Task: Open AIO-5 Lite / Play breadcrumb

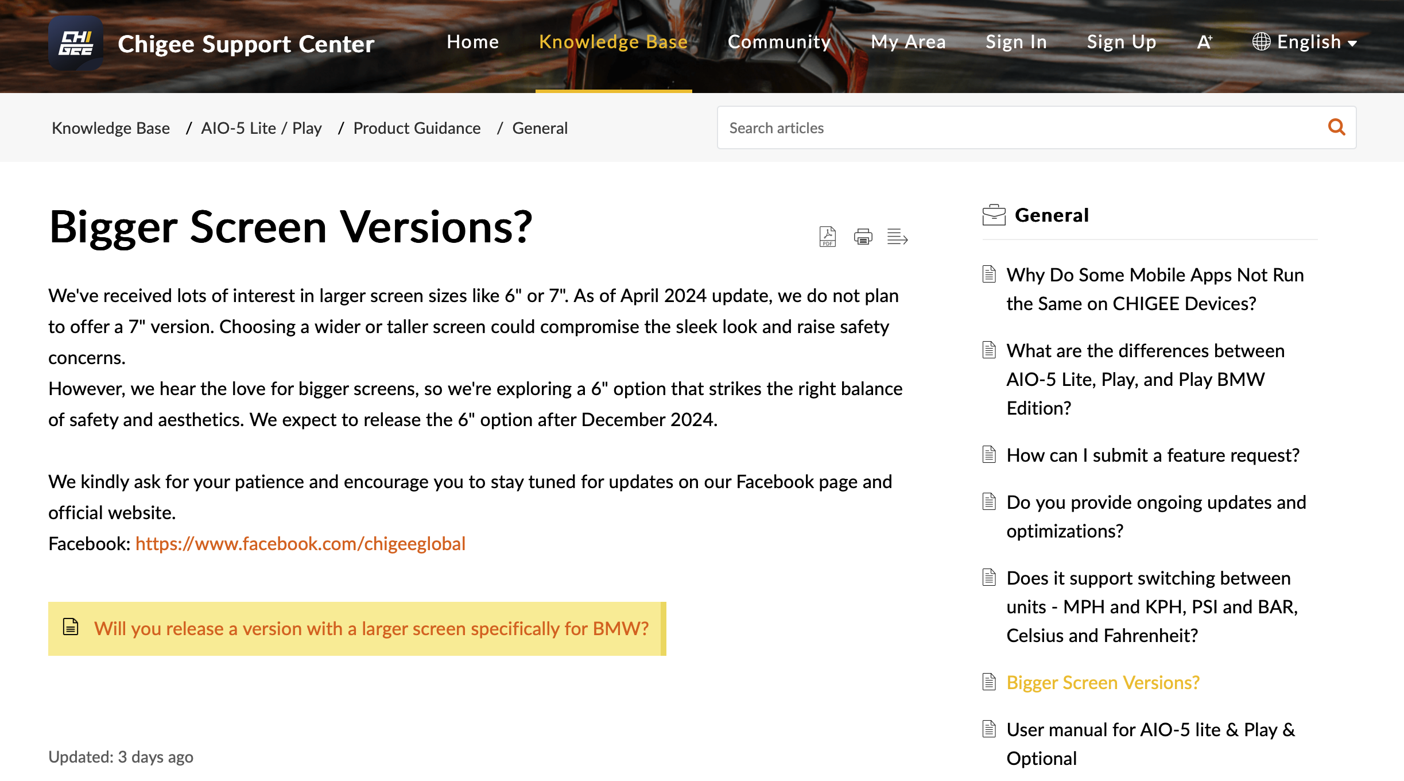Action: pyautogui.click(x=261, y=128)
